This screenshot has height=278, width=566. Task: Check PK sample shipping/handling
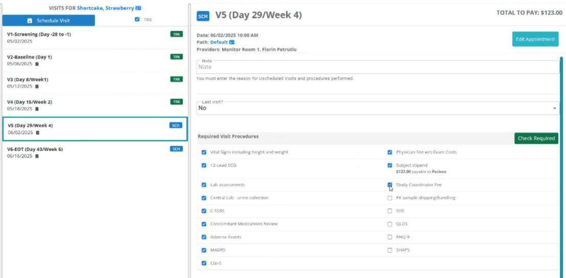tap(390, 198)
